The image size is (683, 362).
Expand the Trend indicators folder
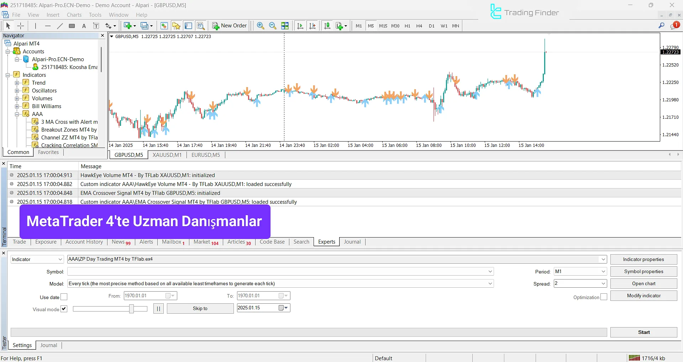click(17, 83)
